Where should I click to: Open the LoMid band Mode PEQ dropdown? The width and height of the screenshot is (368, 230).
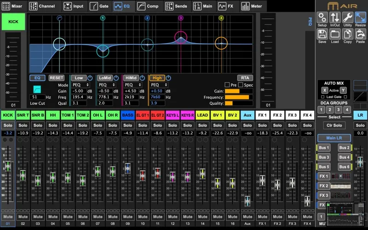tap(107, 85)
